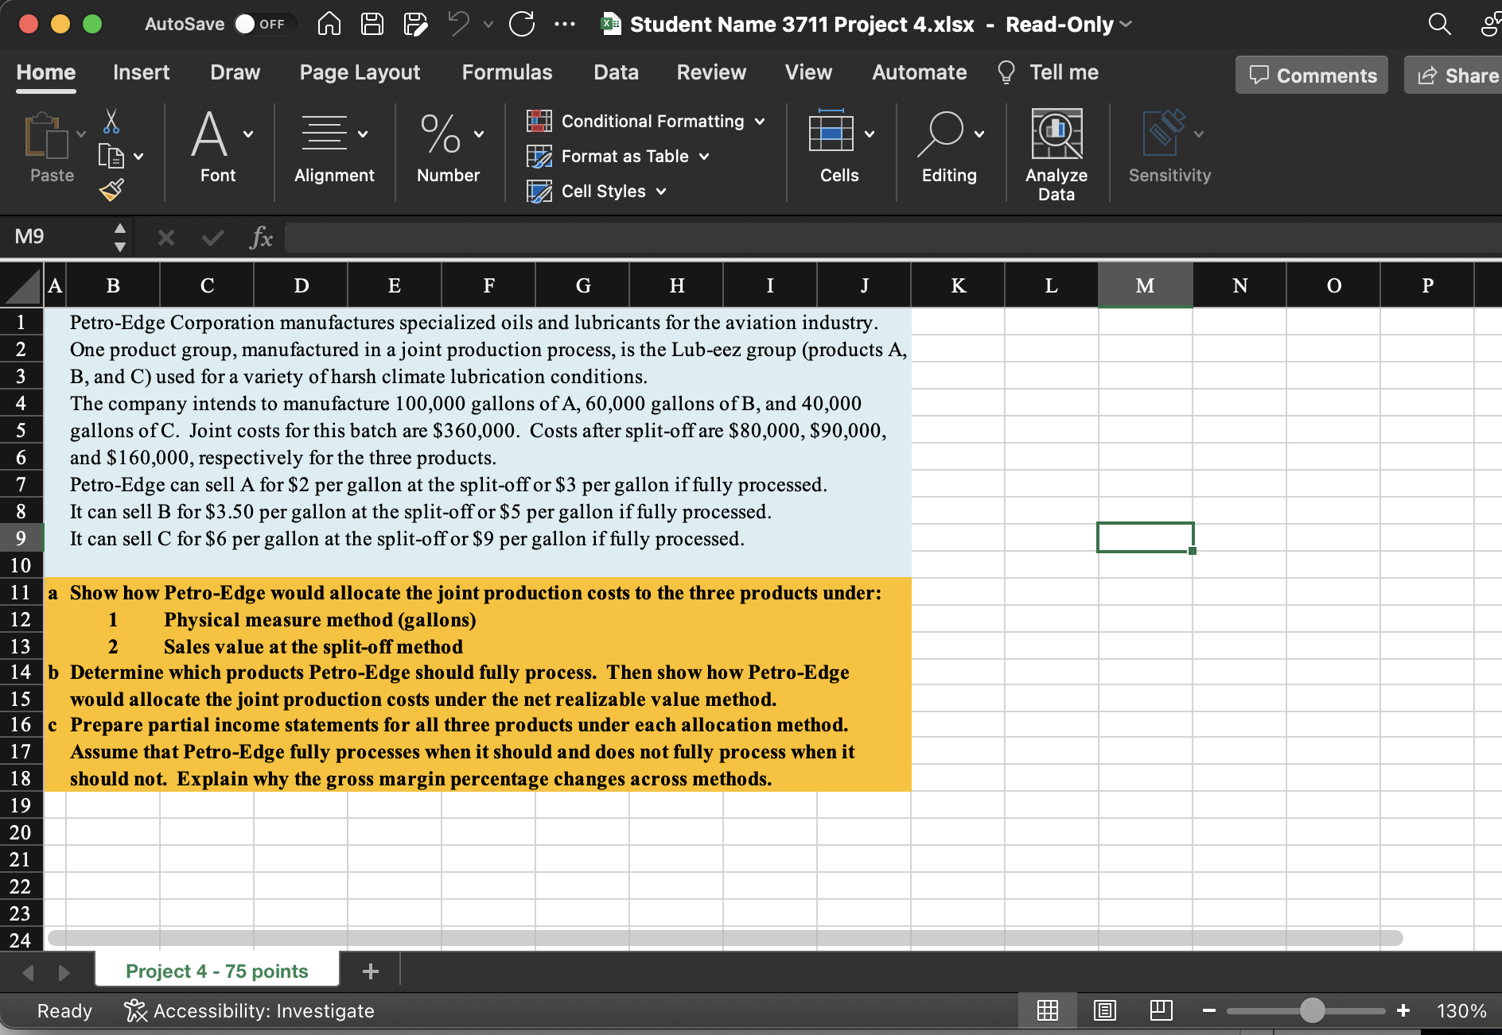This screenshot has width=1502, height=1035.
Task: Click the 130% zoom level
Action: click(1461, 1010)
